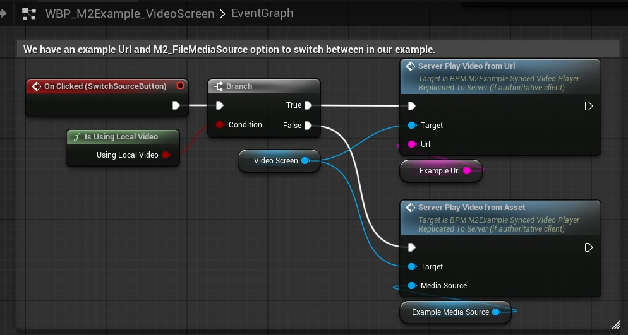Click the event icon on On Clicked node
Viewport: 628px width, 335px height.
point(36,86)
